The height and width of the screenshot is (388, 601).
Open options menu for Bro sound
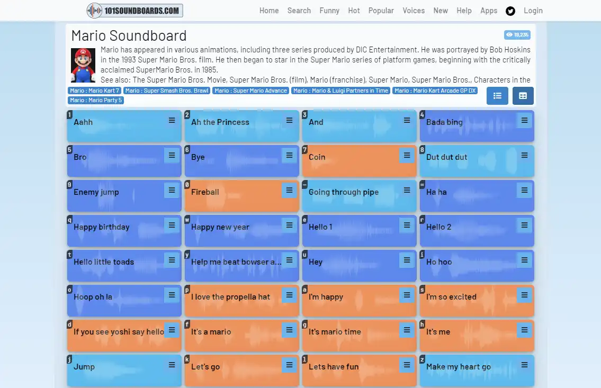click(172, 155)
